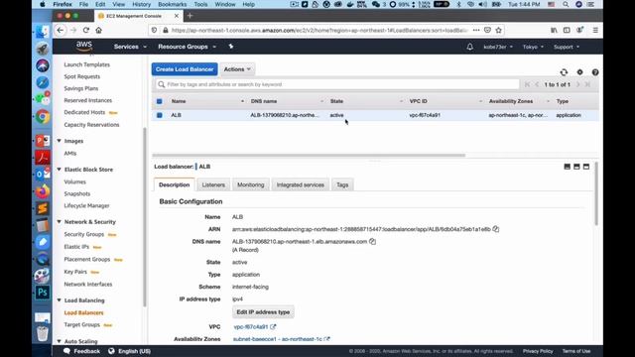635x357 pixels.
Task: Click Edit IP address type button
Action: (x=263, y=312)
